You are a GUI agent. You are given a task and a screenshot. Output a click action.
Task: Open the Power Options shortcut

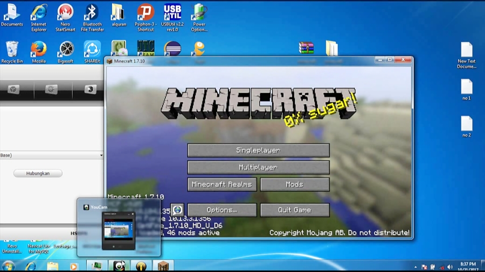click(199, 18)
